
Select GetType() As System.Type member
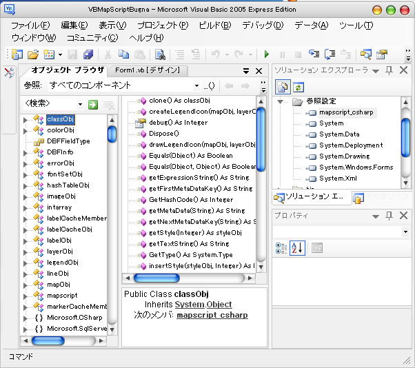click(x=191, y=255)
